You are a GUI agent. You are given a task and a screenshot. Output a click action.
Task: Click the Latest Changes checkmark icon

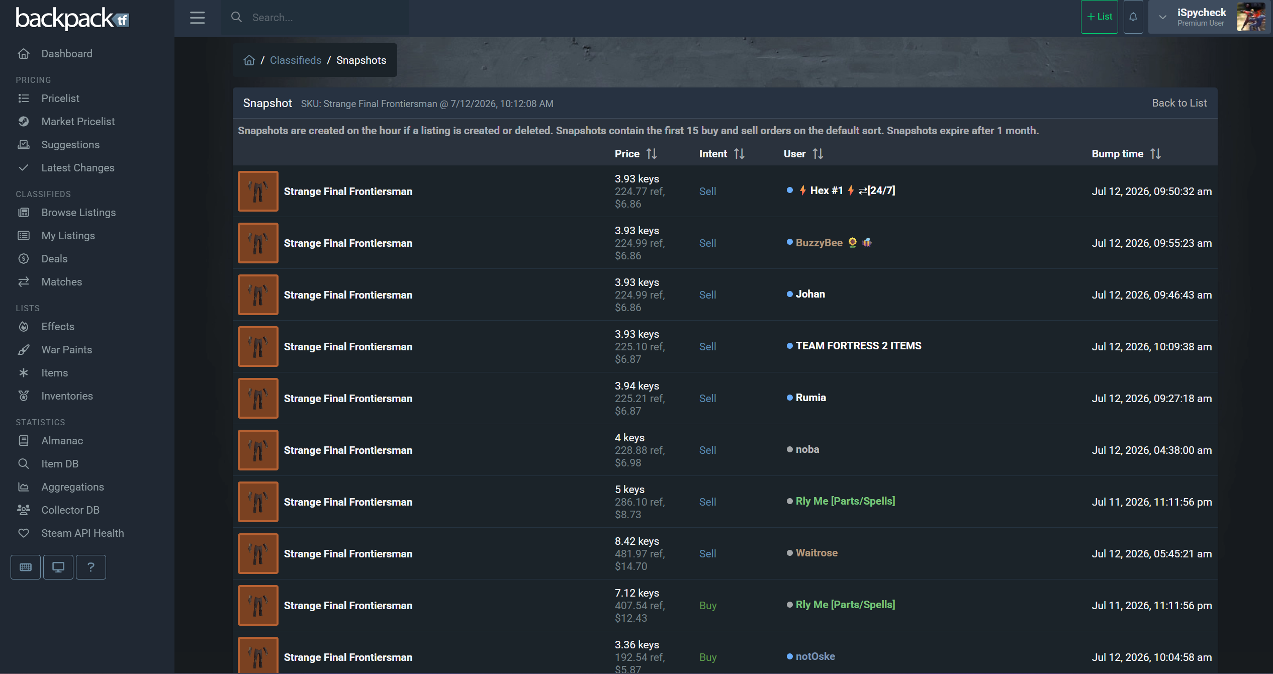click(x=24, y=168)
